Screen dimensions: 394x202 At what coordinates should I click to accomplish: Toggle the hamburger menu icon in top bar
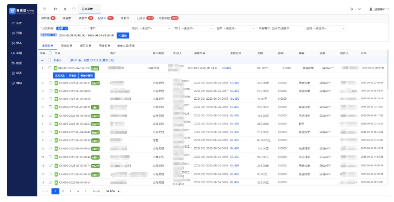(45, 9)
